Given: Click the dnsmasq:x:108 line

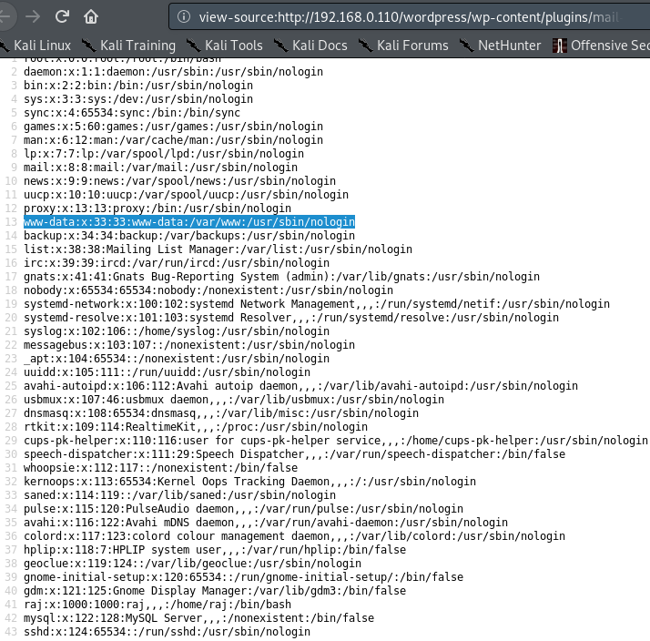Looking at the screenshot, I should pos(221,413).
